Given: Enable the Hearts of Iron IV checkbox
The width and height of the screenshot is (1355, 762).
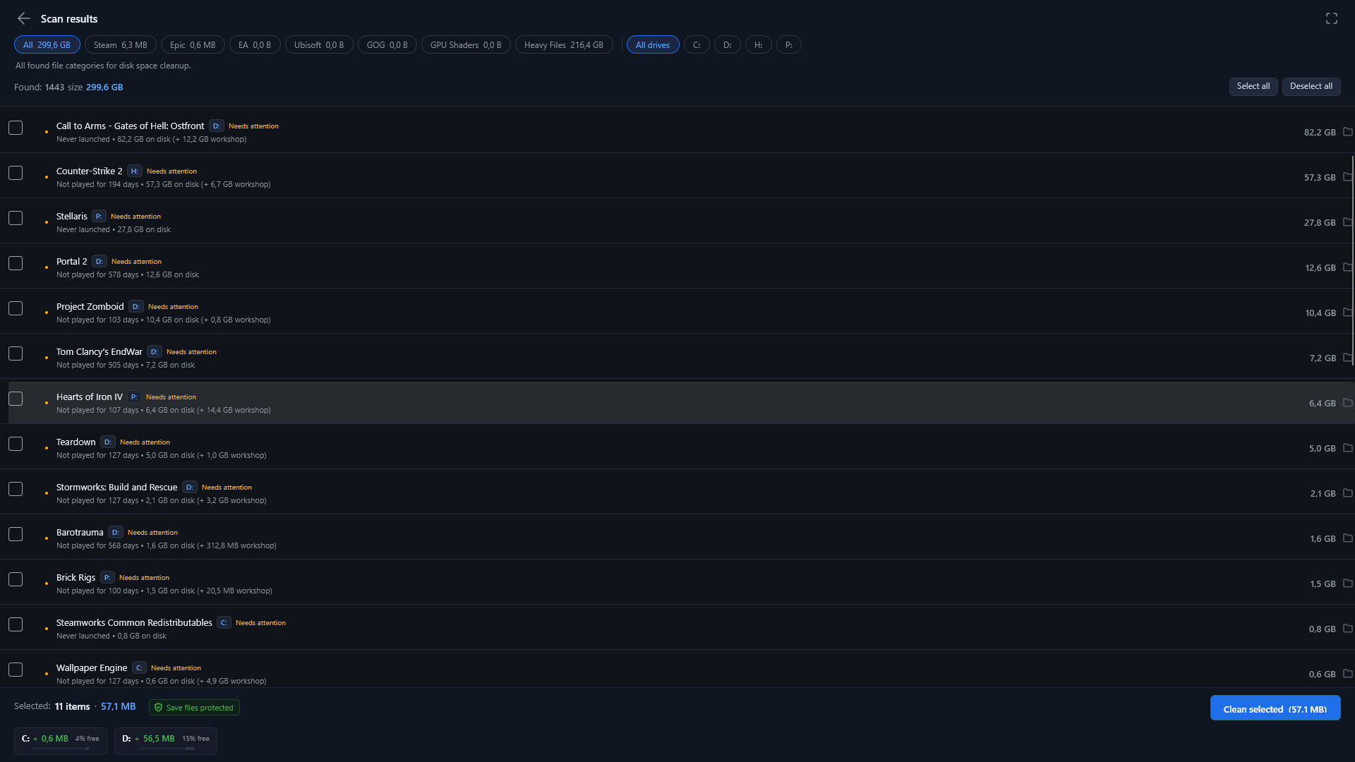Looking at the screenshot, I should (16, 399).
